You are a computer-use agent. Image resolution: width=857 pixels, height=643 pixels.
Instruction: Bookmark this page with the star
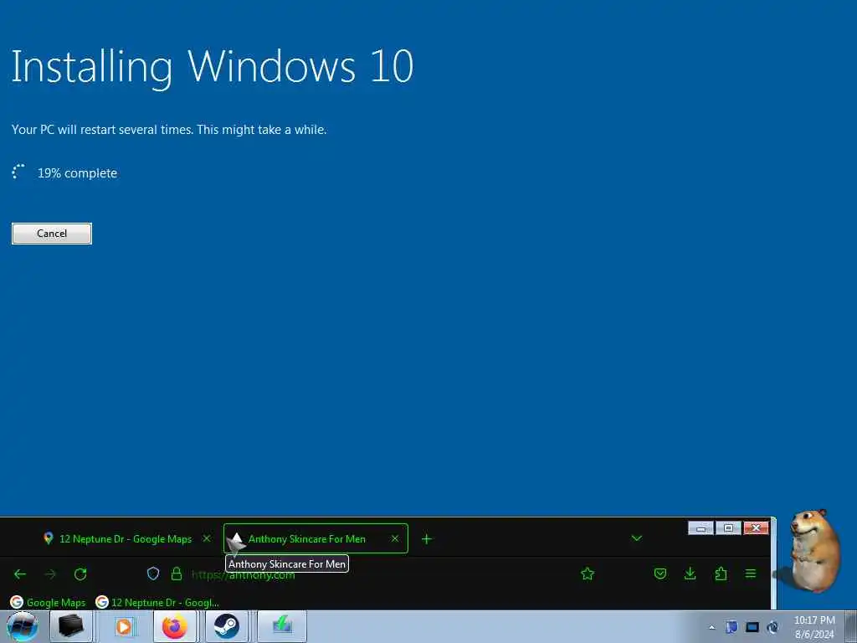588,574
